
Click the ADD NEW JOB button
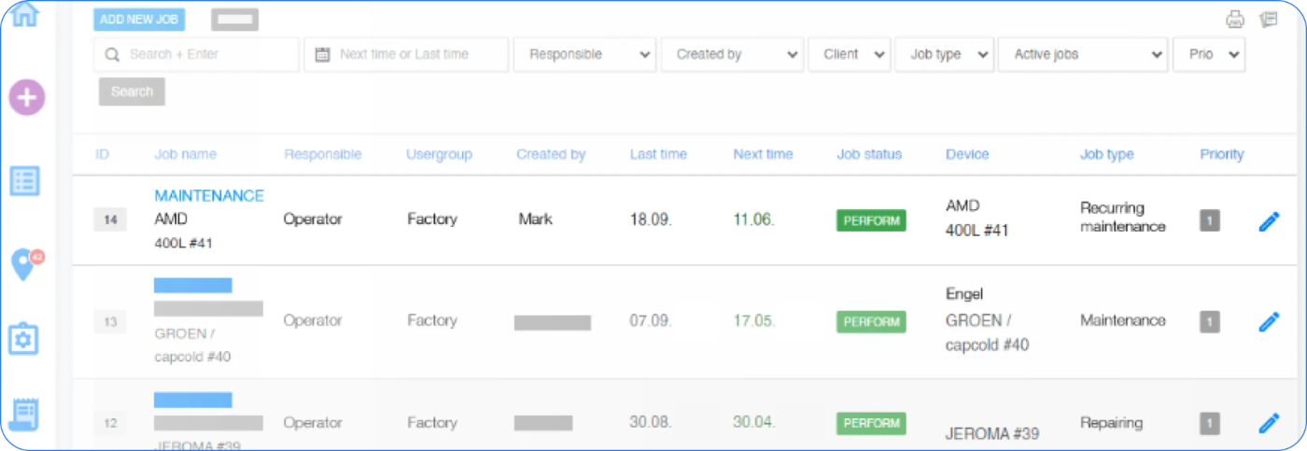click(139, 20)
